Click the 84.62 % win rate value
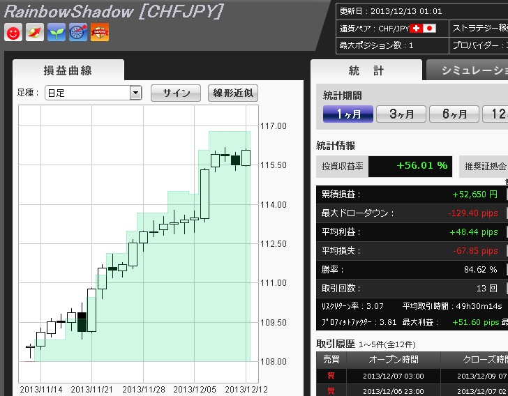This screenshot has height=396, width=508. 481,269
